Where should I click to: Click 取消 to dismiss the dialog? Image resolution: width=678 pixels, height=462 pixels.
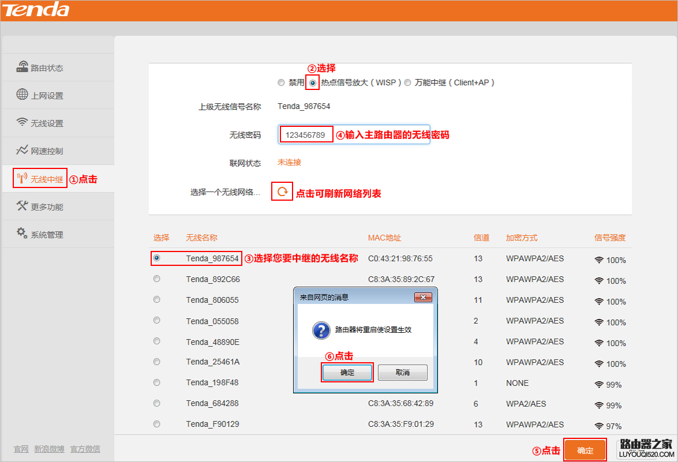402,372
